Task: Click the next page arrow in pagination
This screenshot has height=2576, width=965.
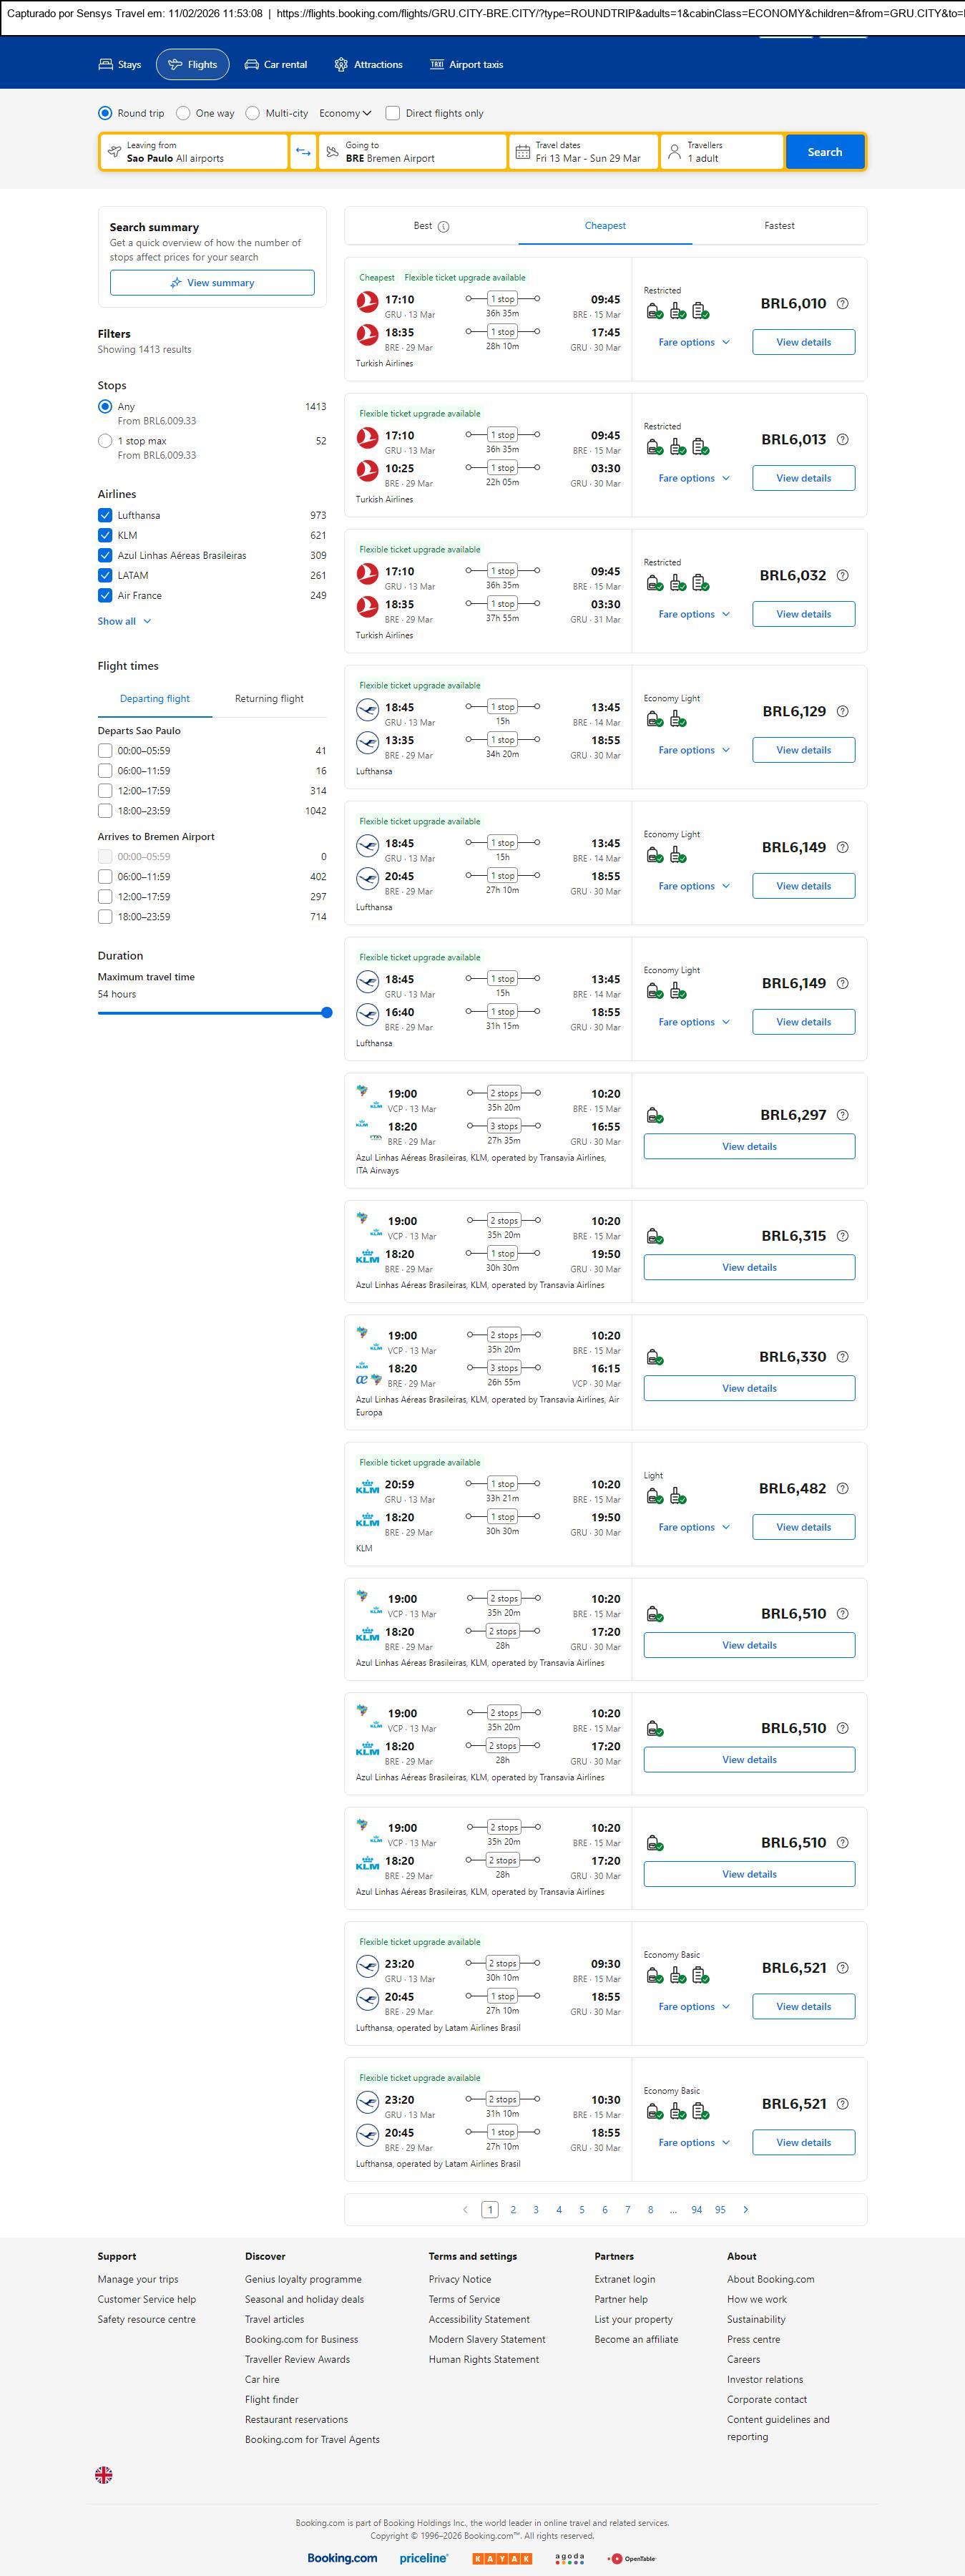Action: [745, 2209]
